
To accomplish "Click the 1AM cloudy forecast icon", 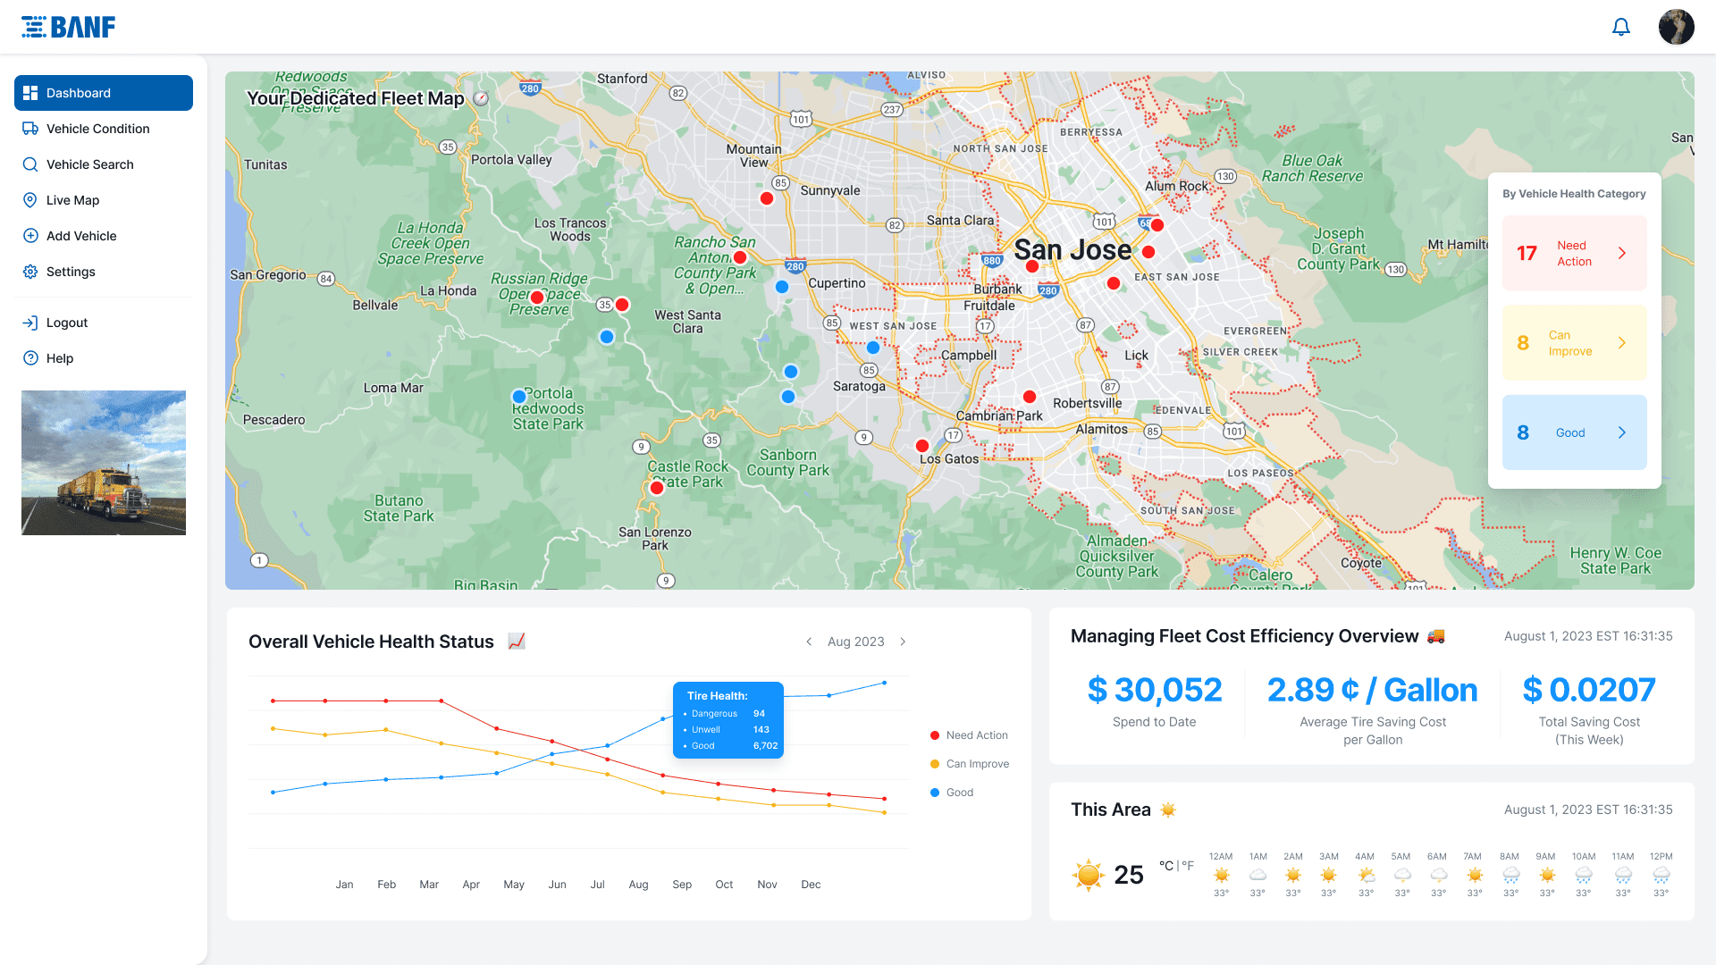I will 1258,875.
